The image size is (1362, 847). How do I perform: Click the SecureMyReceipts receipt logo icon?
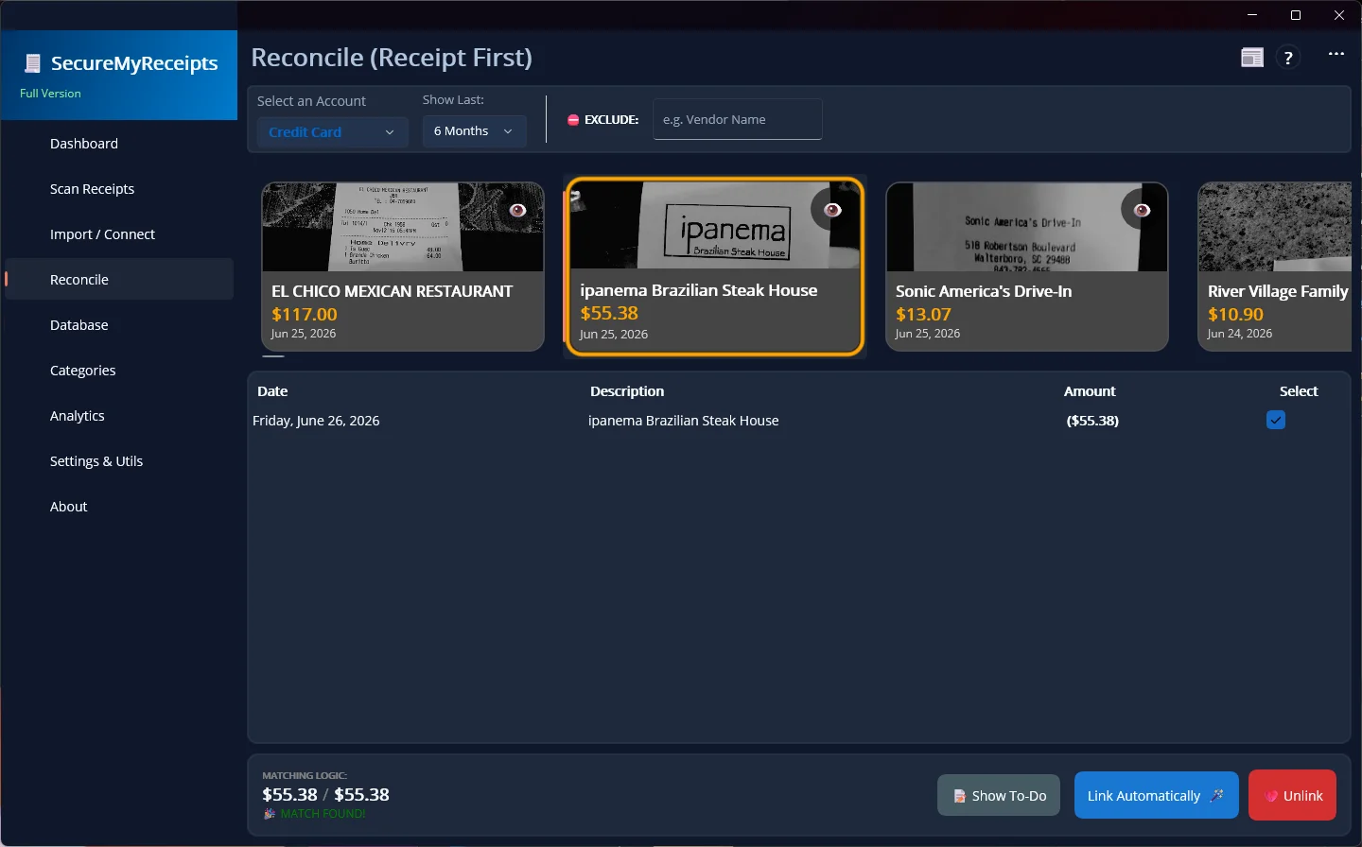pos(33,63)
